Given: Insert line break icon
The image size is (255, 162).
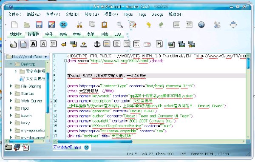Looking at the screenshot, I should (64, 44).
